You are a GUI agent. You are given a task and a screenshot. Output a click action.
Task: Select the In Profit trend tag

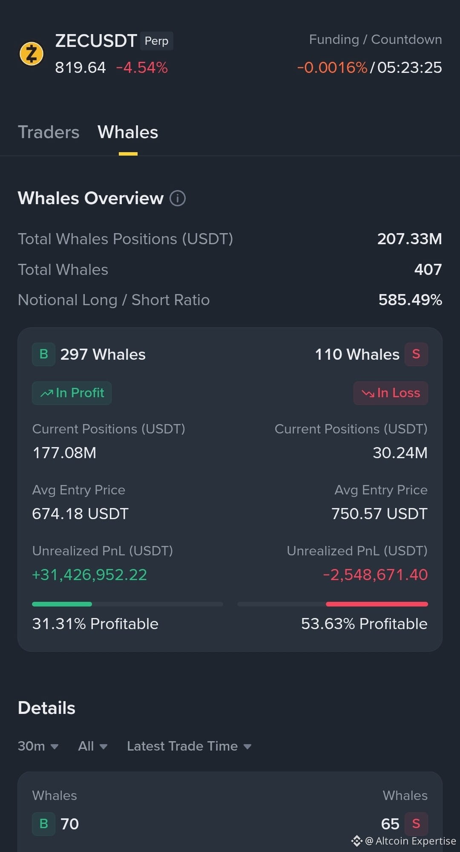pyautogui.click(x=72, y=393)
